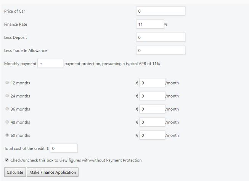The height and width of the screenshot is (181, 249).
Task: Click the 12 months payment amount field
Action: point(152,83)
